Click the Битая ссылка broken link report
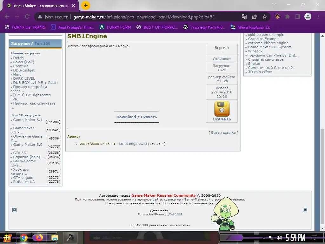Image resolution: width=325 pixels, height=244 pixels. (x=223, y=132)
